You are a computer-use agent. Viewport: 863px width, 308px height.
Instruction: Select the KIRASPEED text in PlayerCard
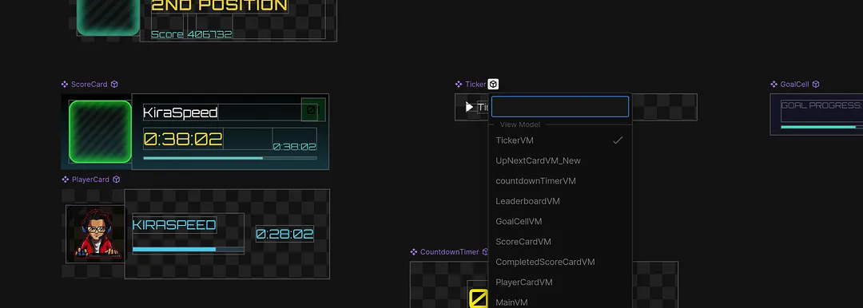(174, 225)
